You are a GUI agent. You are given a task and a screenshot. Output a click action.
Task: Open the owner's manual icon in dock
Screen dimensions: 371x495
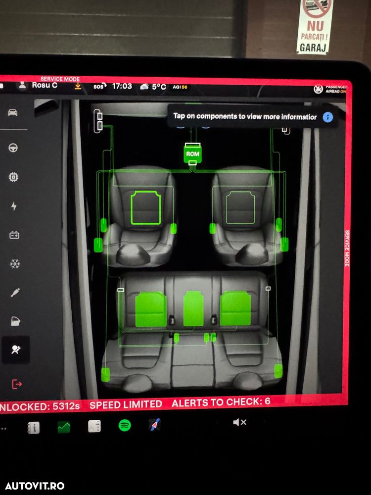(x=34, y=428)
